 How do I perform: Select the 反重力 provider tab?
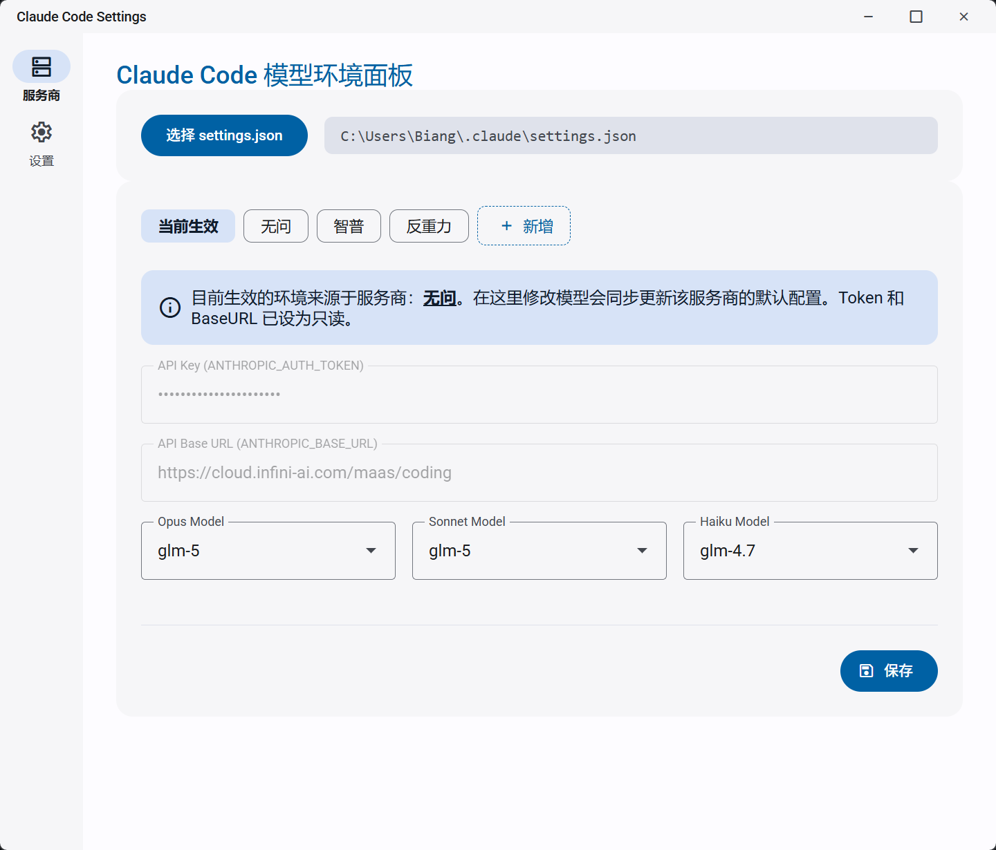tap(429, 226)
